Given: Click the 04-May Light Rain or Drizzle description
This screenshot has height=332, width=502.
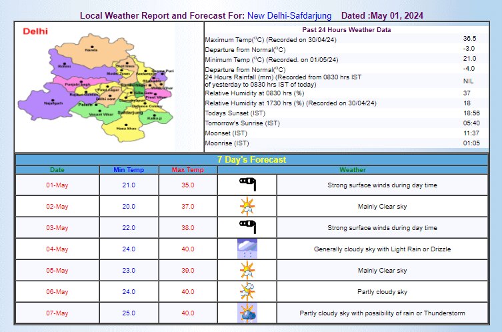Looking at the screenshot, I should coord(382,249).
